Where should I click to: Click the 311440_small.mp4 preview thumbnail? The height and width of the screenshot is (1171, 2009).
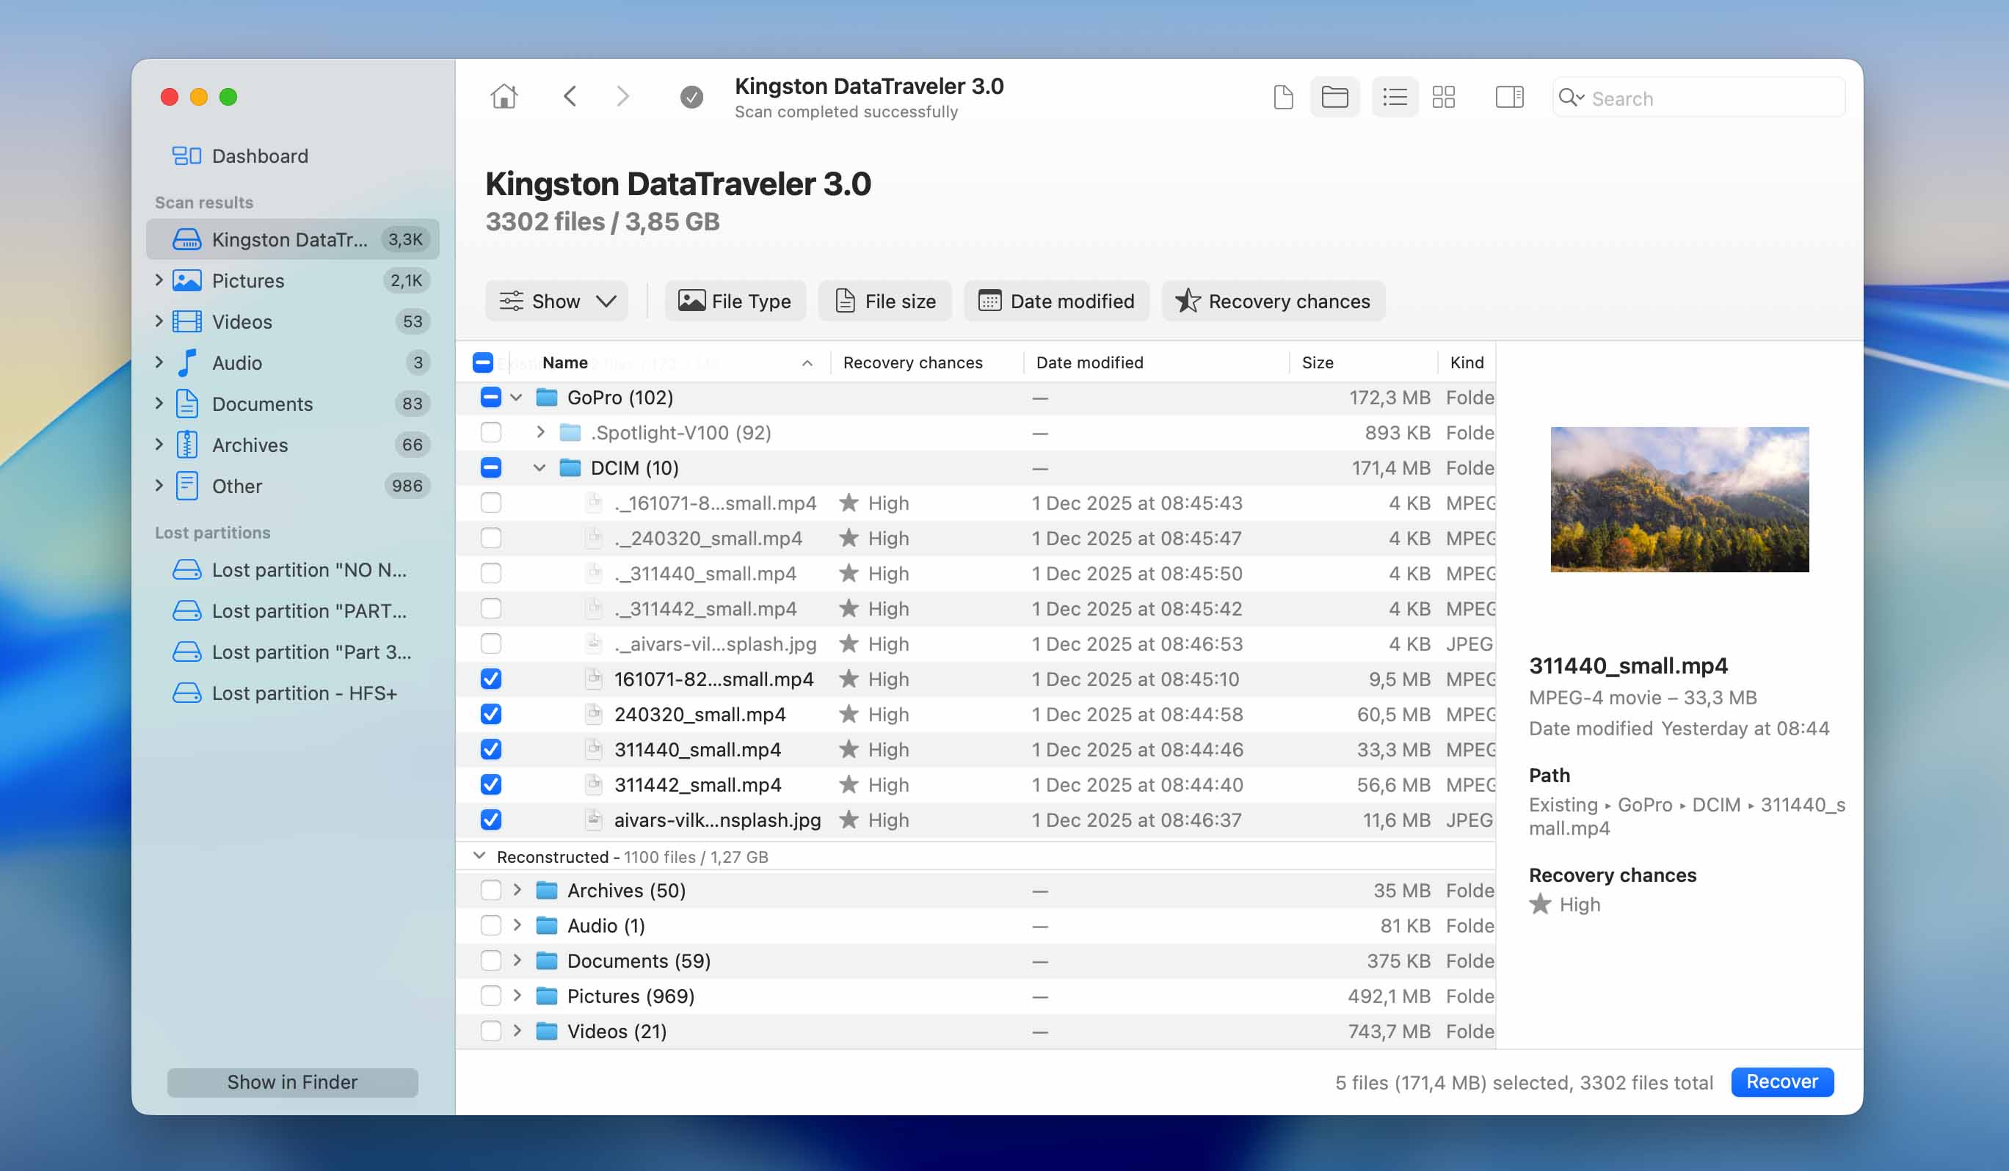point(1679,499)
